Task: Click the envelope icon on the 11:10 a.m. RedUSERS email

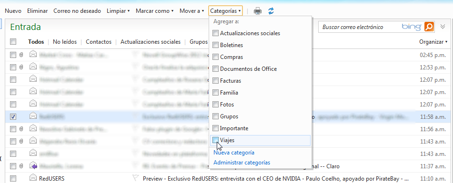Action: pyautogui.click(x=33, y=177)
